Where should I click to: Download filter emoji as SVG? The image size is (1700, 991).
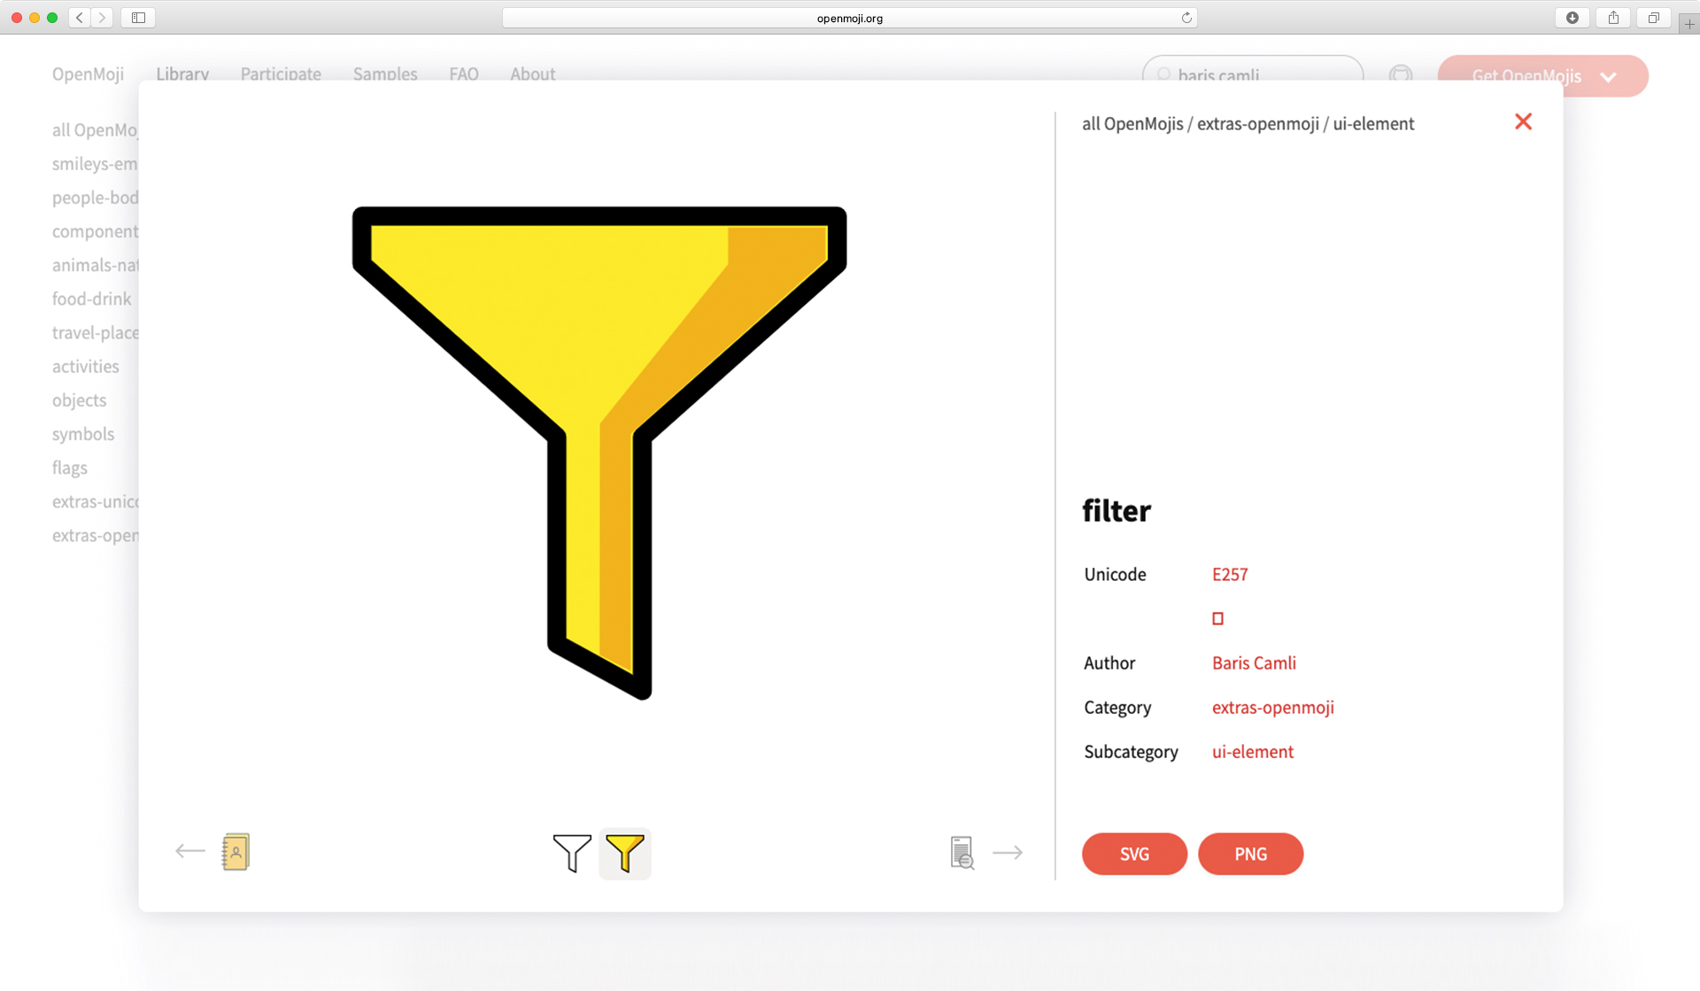tap(1134, 854)
